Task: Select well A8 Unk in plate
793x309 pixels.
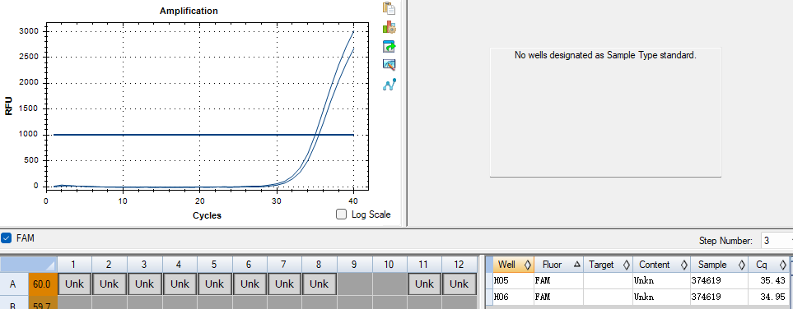Action: tap(320, 284)
